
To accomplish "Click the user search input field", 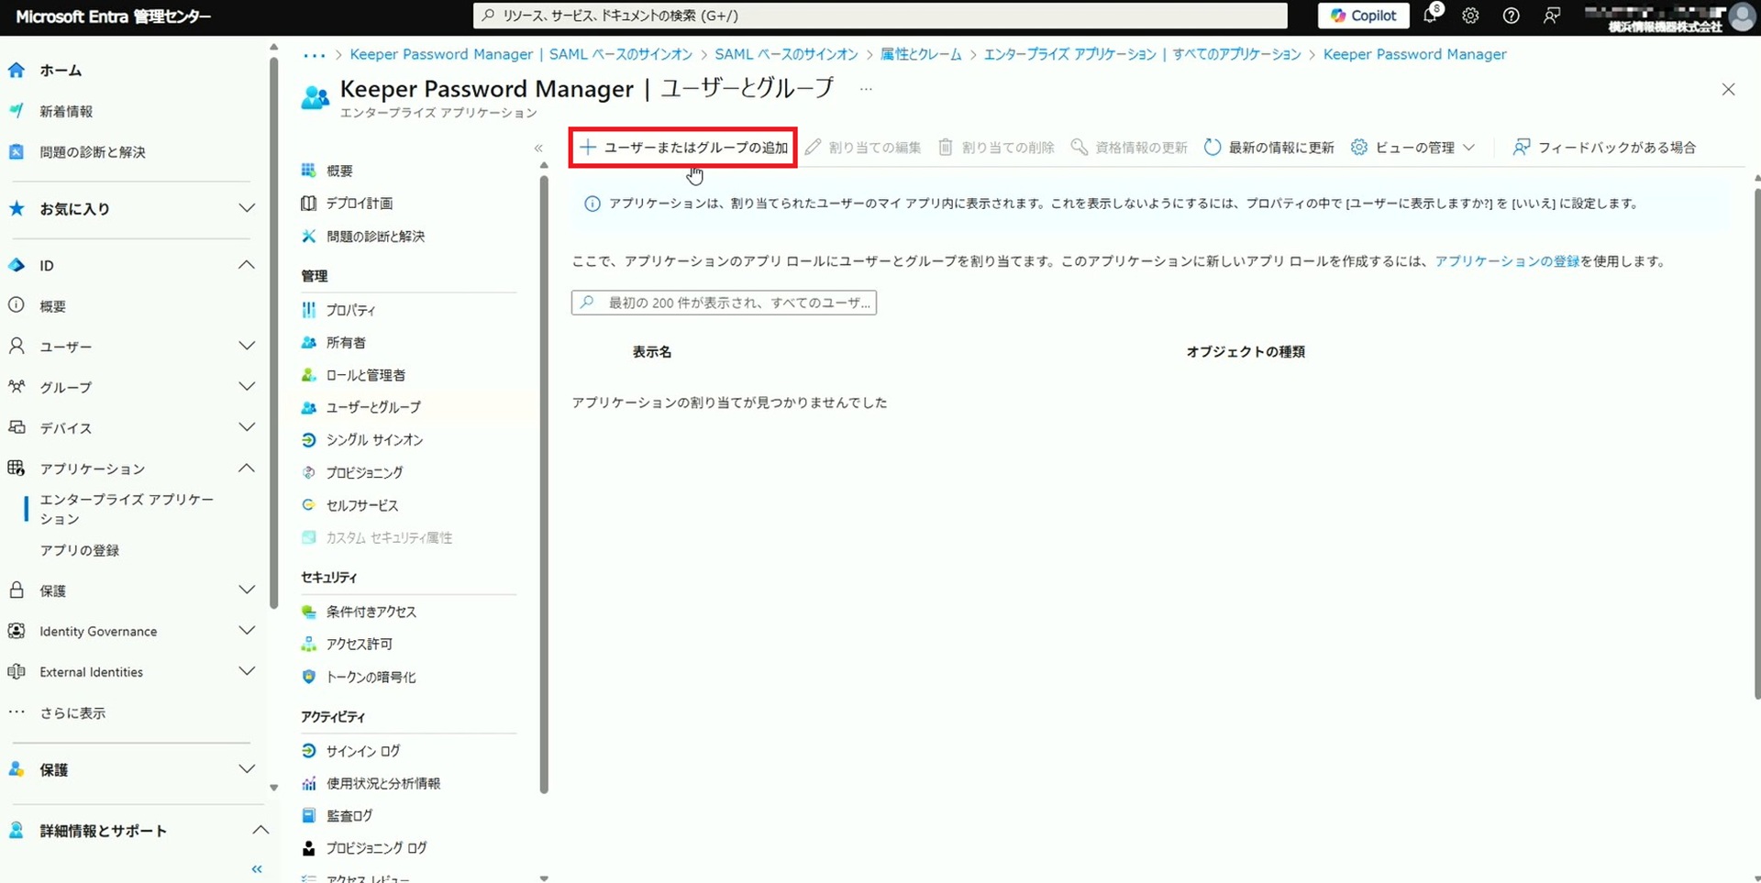I will (724, 303).
